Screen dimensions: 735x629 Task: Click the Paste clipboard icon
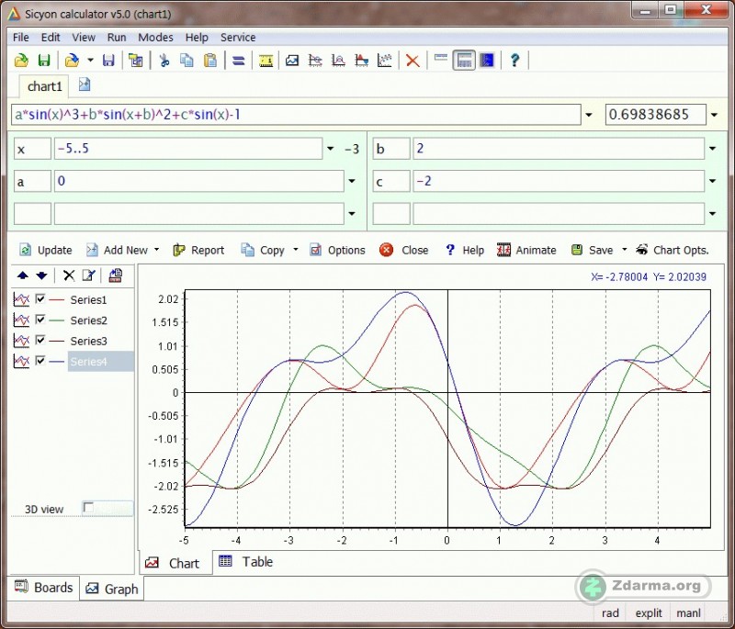[210, 61]
